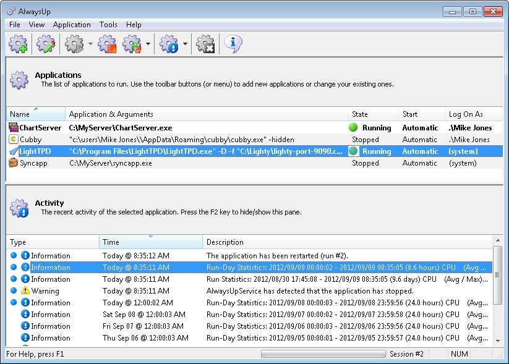This screenshot has width=509, height=364.
Task: Sort activity by Time column header
Action: (x=151, y=242)
